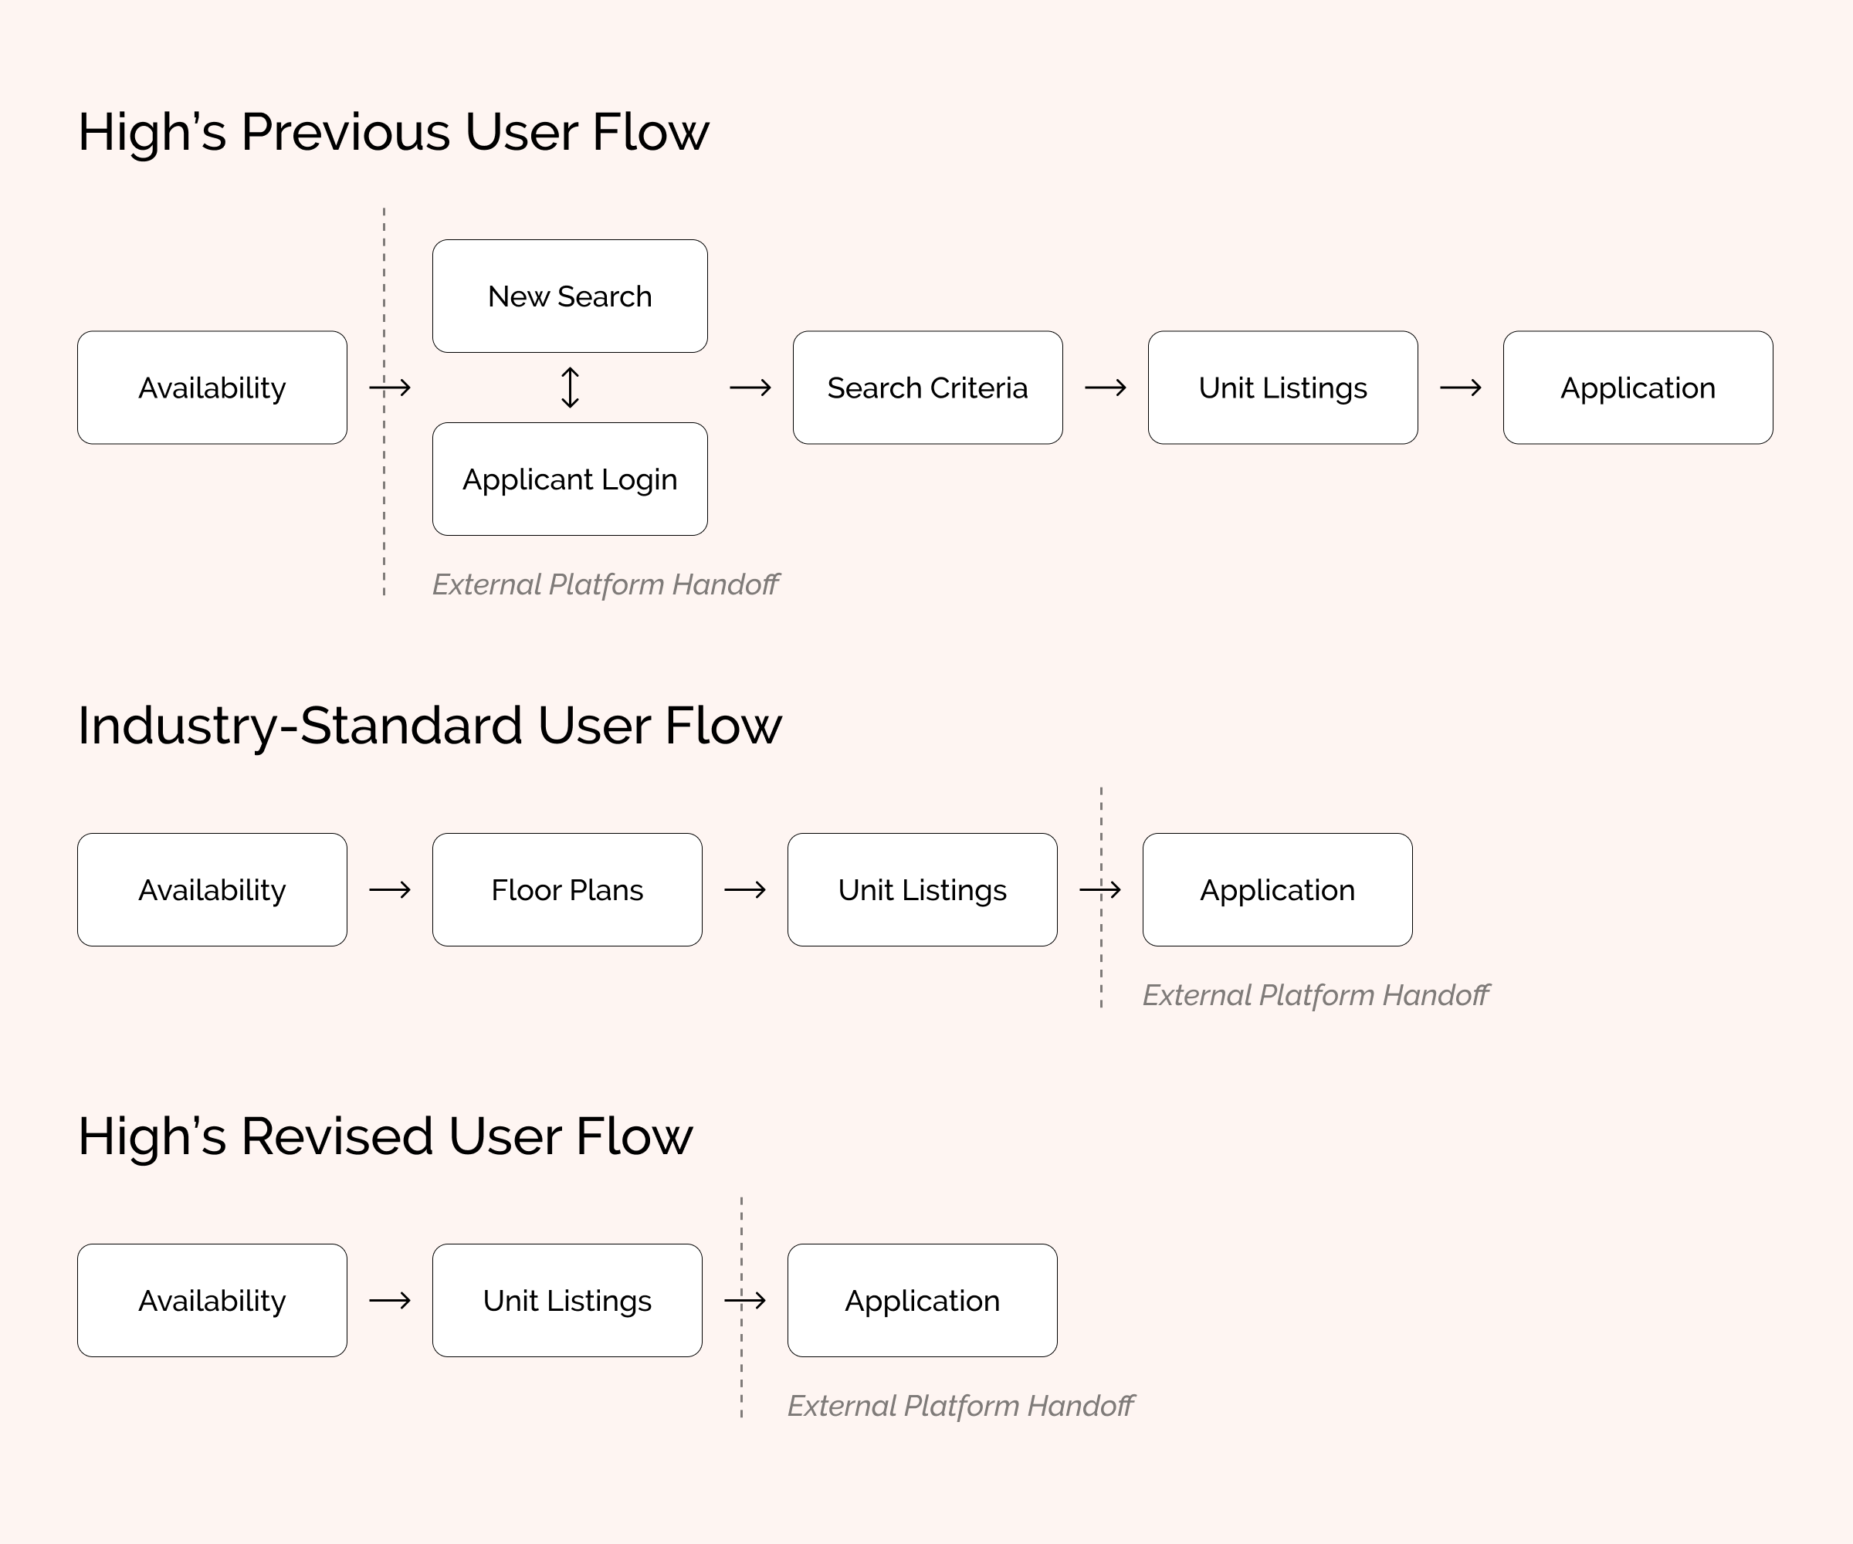The image size is (1853, 1544).
Task: Click the High's Revised User Flow heading
Action: point(385,1136)
